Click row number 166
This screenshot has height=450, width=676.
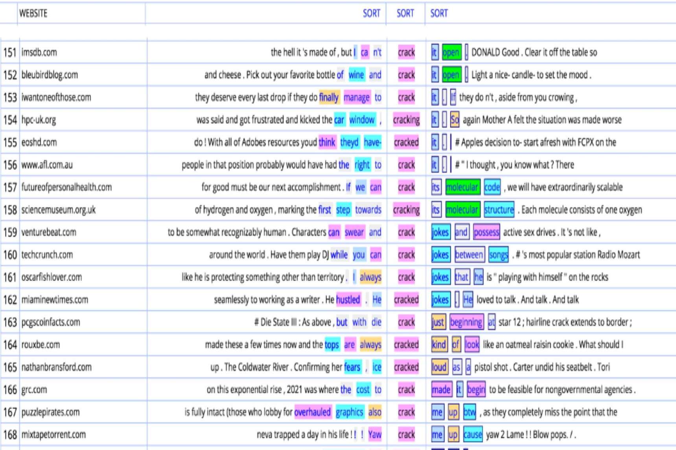tap(10, 390)
